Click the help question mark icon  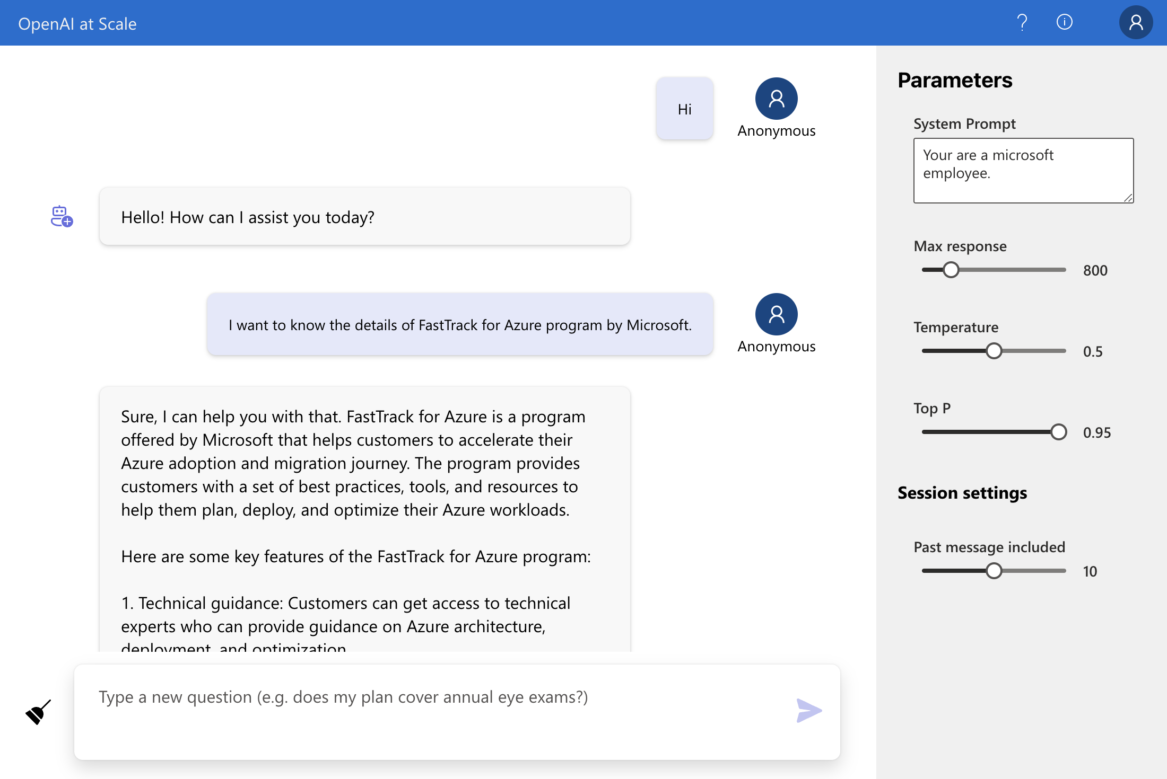pyautogui.click(x=1022, y=23)
